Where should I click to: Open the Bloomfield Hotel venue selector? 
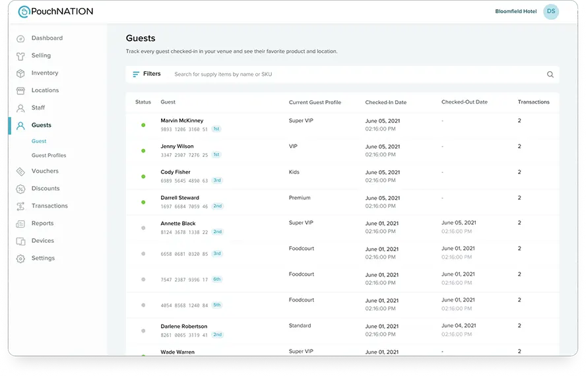(515, 12)
